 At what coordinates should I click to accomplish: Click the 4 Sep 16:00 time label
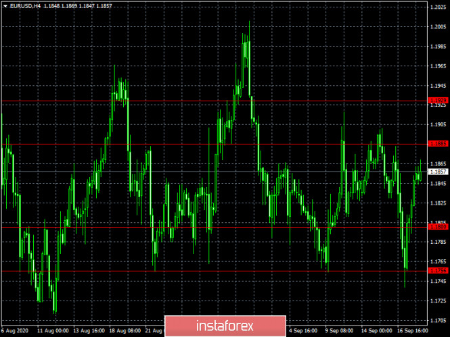303,331
